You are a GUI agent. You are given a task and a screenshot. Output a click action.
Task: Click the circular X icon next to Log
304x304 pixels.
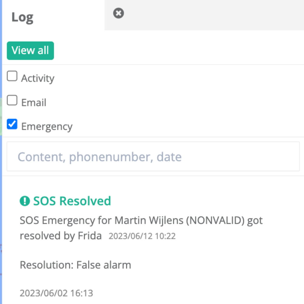(x=118, y=13)
